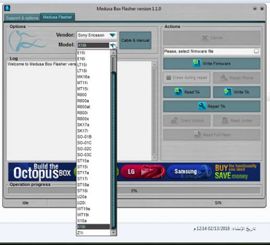Screen dimensions: 270x245
Task: Click the Medusa app icon in title bar
Action: coord(7,8)
